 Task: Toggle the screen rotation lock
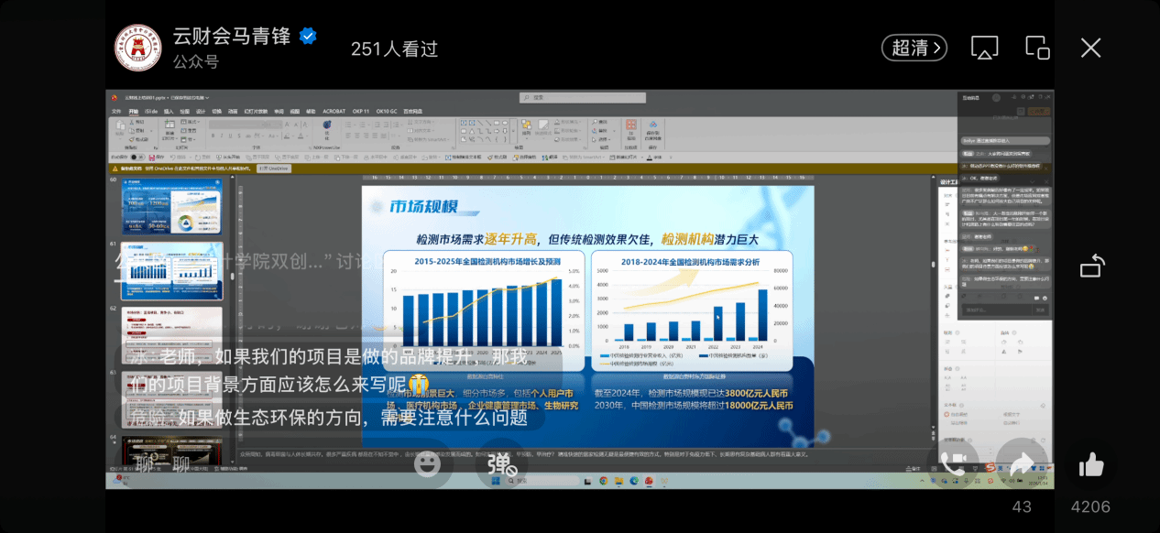point(1092,266)
